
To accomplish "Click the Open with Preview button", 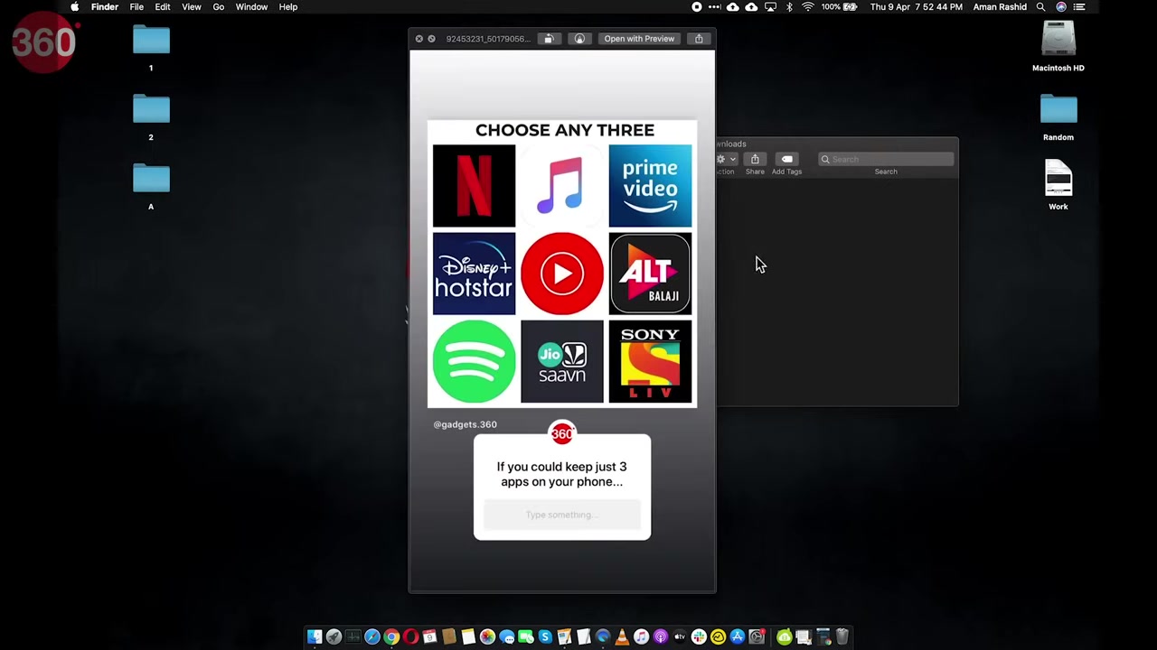I will click(639, 38).
